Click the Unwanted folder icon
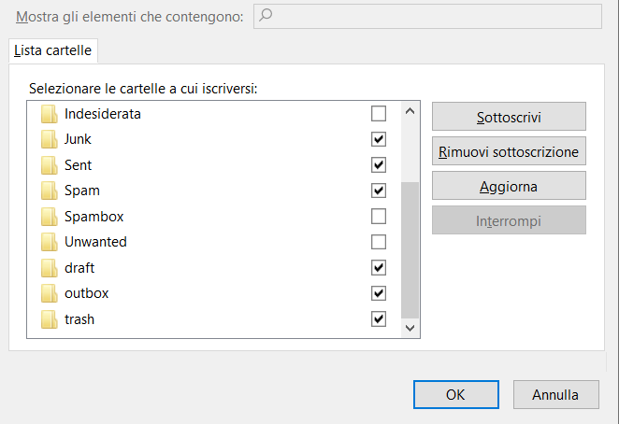The width and height of the screenshot is (619, 424). coord(50,242)
